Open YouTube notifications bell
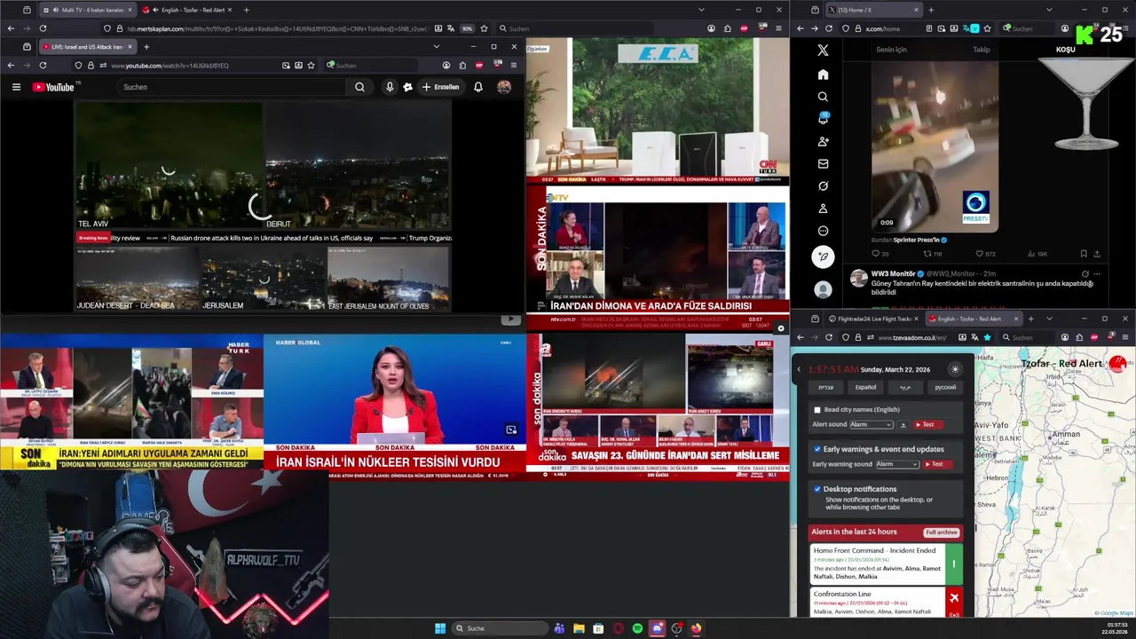Viewport: 1136px width, 639px height. 478,87
